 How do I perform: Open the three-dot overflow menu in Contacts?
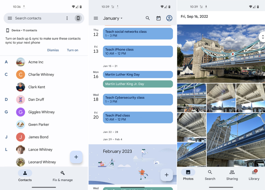[x=67, y=18]
